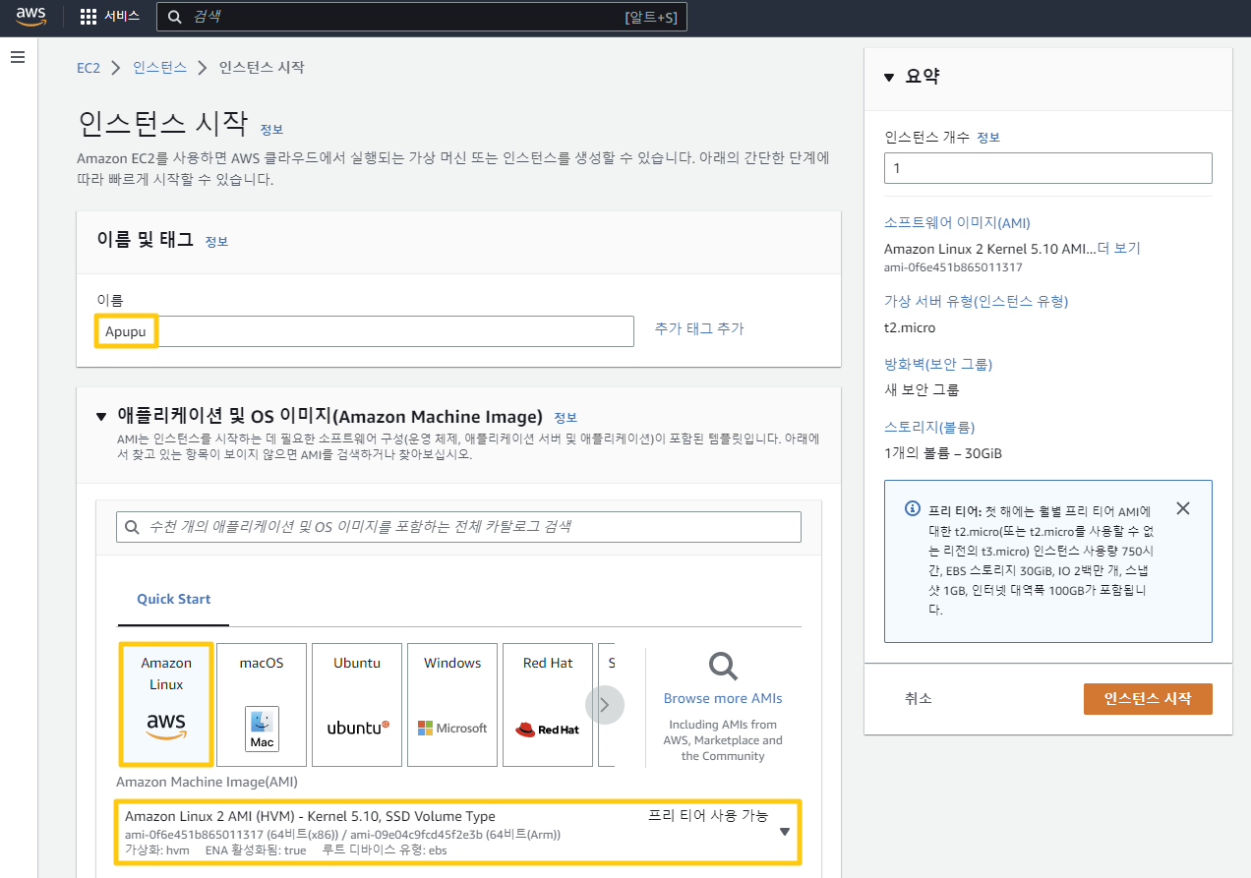Collapse the 애플리케이션 및 OS 이미지 section

pyautogui.click(x=101, y=417)
